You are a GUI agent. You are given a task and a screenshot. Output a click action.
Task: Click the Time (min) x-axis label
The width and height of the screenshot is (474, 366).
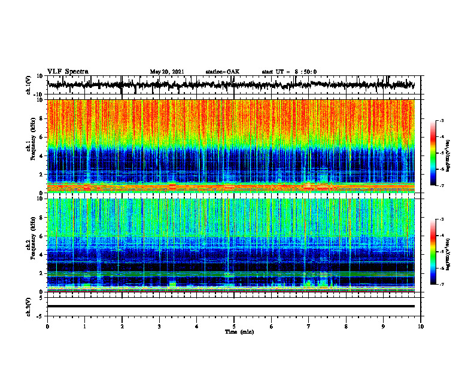point(239,332)
